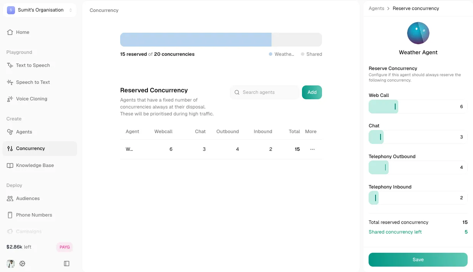Screen dimensions: 473x272
Task: Open Phone Numbers page
Action: click(40, 215)
